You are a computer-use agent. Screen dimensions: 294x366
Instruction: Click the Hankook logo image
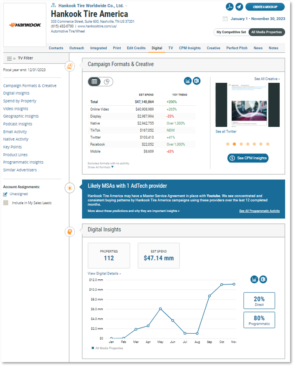(25, 25)
